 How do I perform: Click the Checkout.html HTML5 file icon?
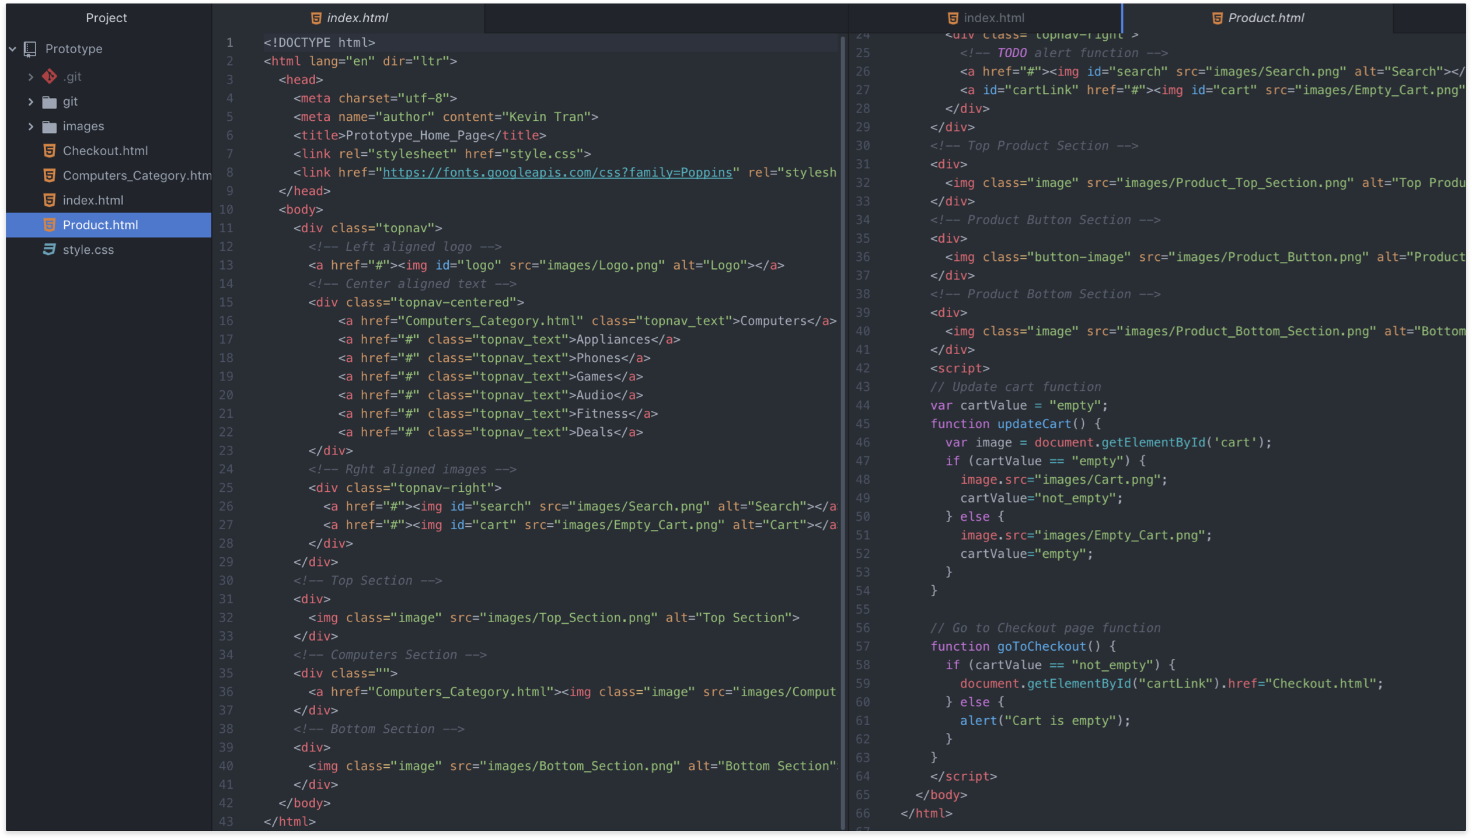(x=50, y=151)
